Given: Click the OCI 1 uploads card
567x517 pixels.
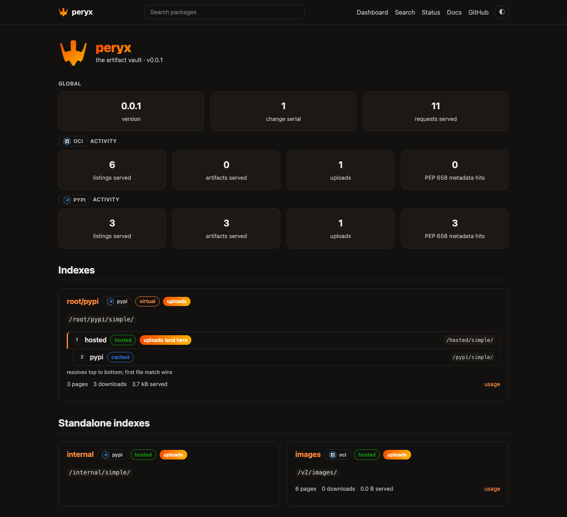Looking at the screenshot, I should click(341, 170).
